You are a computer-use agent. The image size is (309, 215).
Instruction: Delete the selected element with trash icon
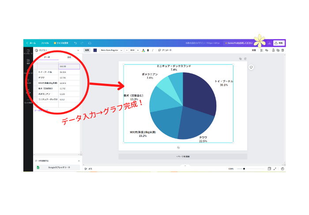pos(283,50)
